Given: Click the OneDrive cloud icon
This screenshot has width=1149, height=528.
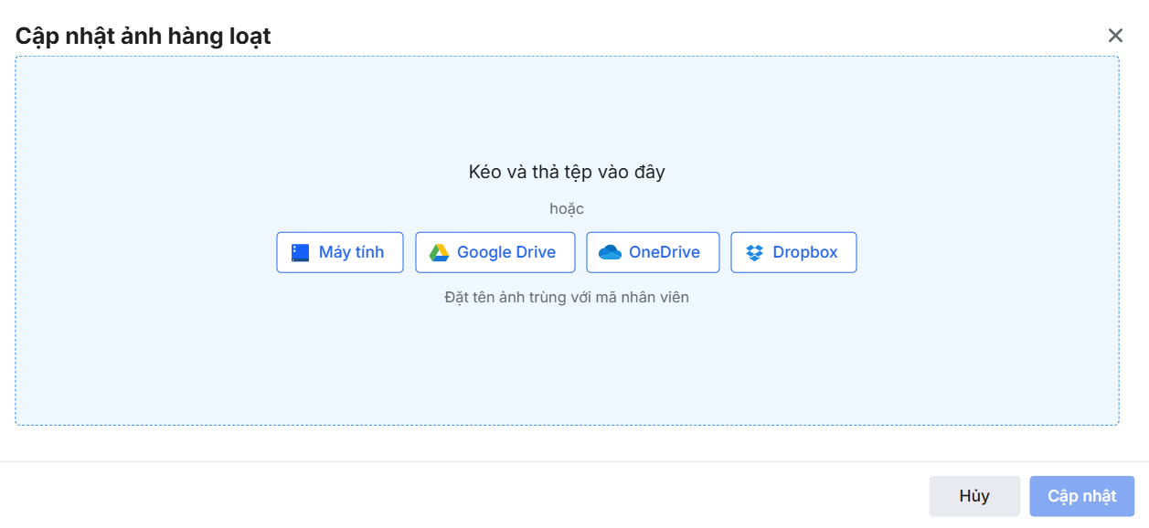Looking at the screenshot, I should pos(610,253).
